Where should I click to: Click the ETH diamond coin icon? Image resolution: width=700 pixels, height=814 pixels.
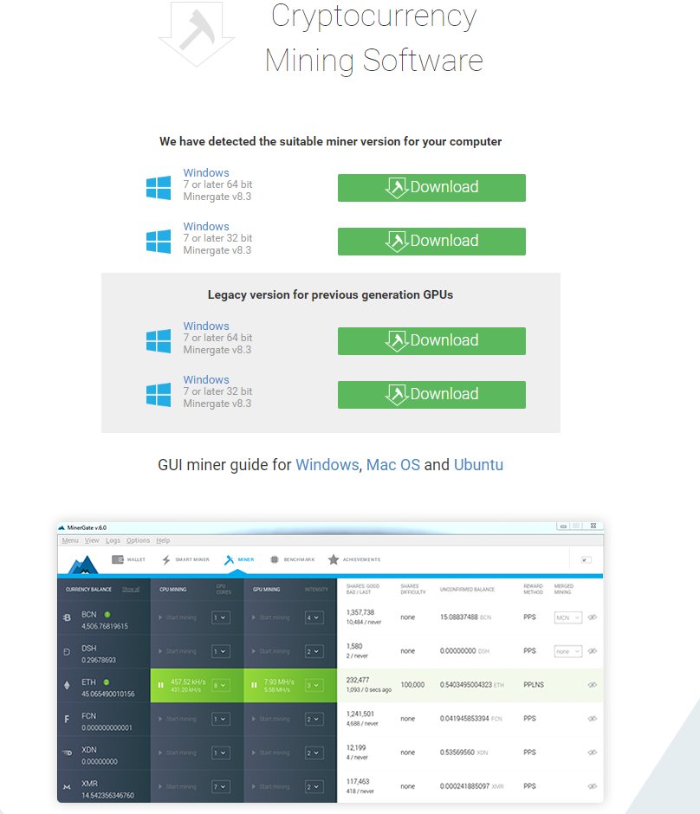[67, 685]
